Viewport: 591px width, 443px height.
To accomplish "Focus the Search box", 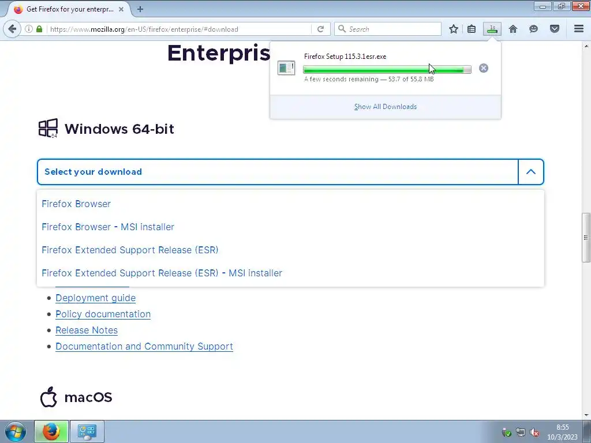I will [388, 29].
